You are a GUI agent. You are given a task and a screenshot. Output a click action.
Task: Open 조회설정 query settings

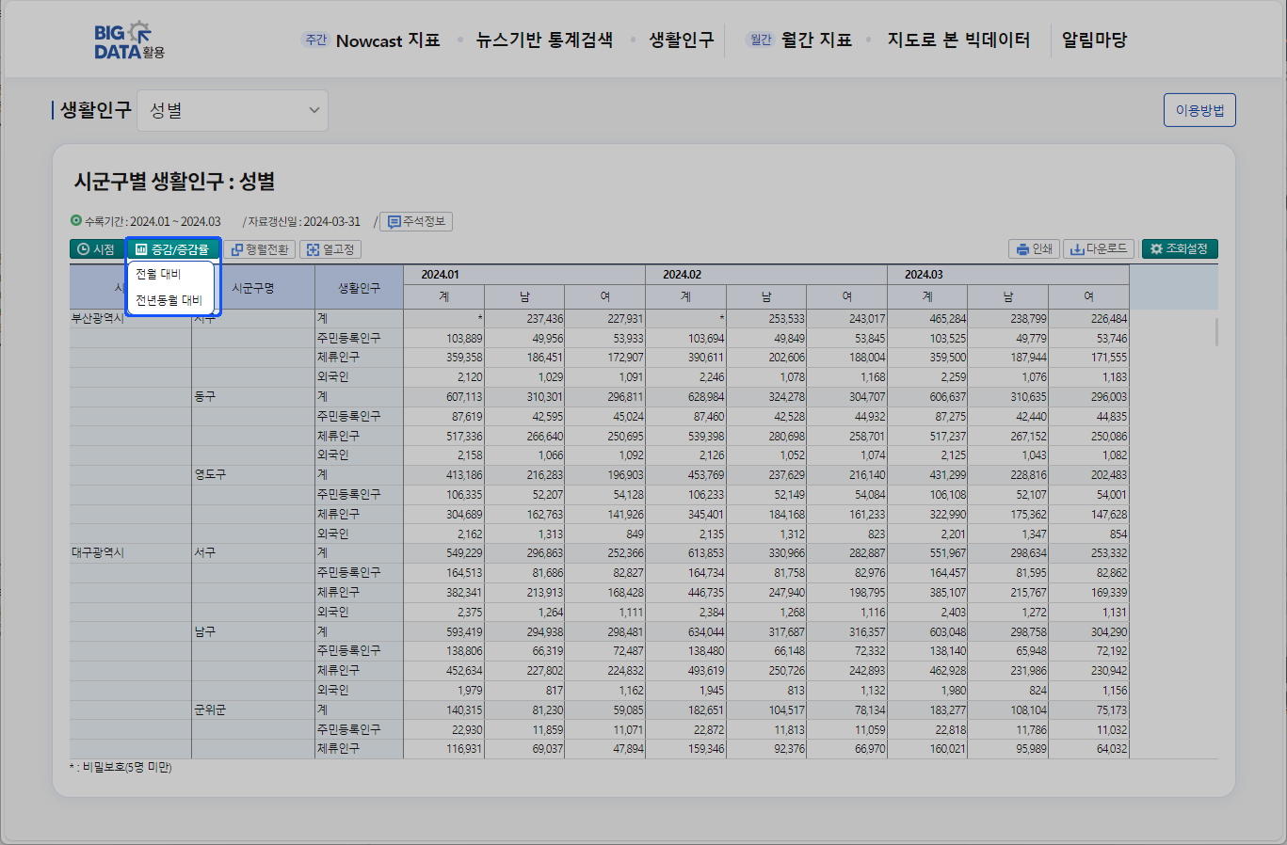tap(1180, 249)
